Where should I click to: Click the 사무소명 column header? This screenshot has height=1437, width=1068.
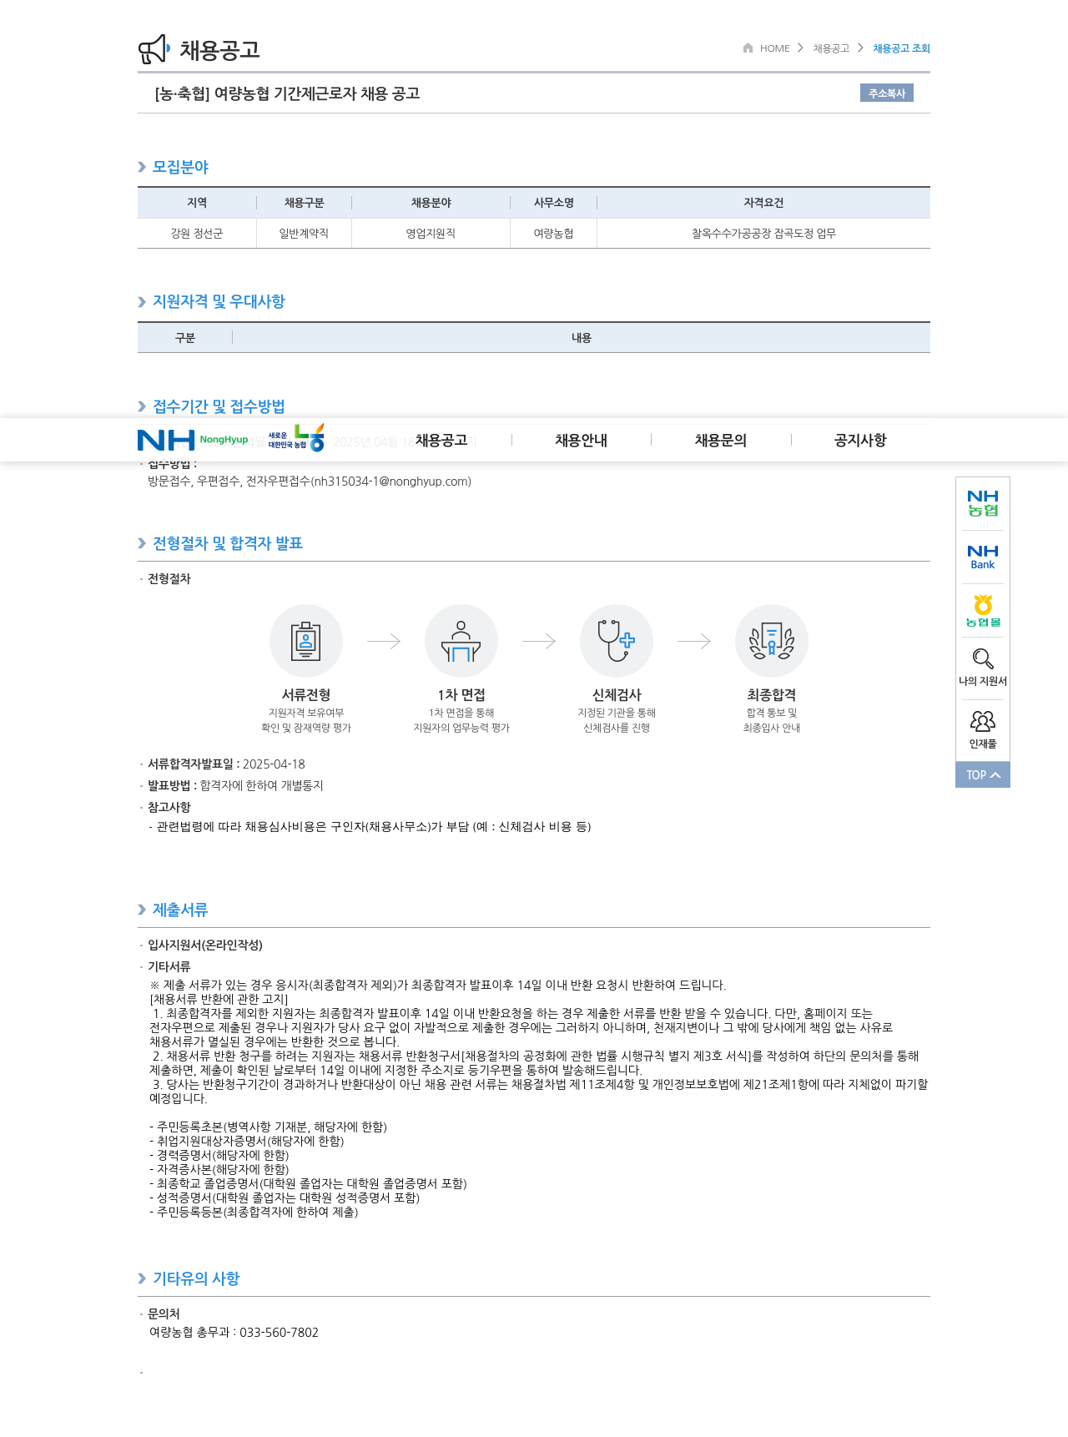pyautogui.click(x=553, y=203)
